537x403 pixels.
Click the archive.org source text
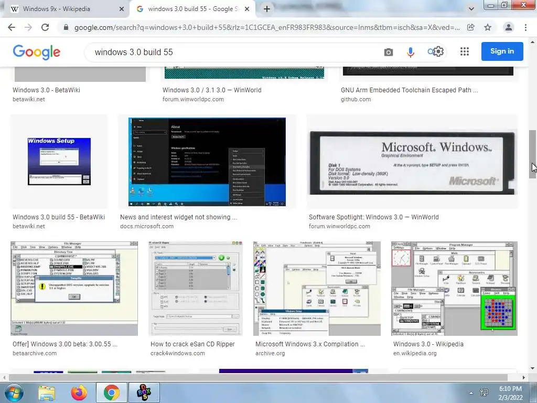(270, 353)
